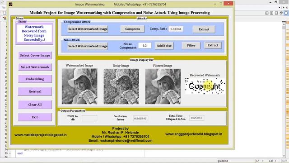The height and width of the screenshot is (163, 289).
Task: Click the left/right split layout icon in editor
Action: click(271, 13)
